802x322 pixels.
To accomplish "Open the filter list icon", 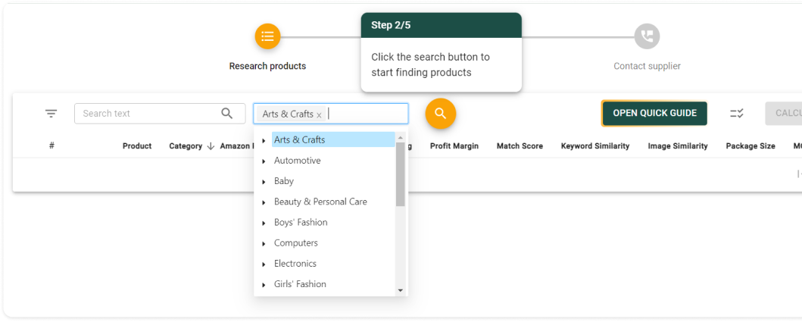I will click(51, 114).
